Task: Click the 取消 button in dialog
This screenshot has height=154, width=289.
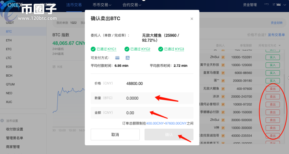Action: (x=115, y=135)
